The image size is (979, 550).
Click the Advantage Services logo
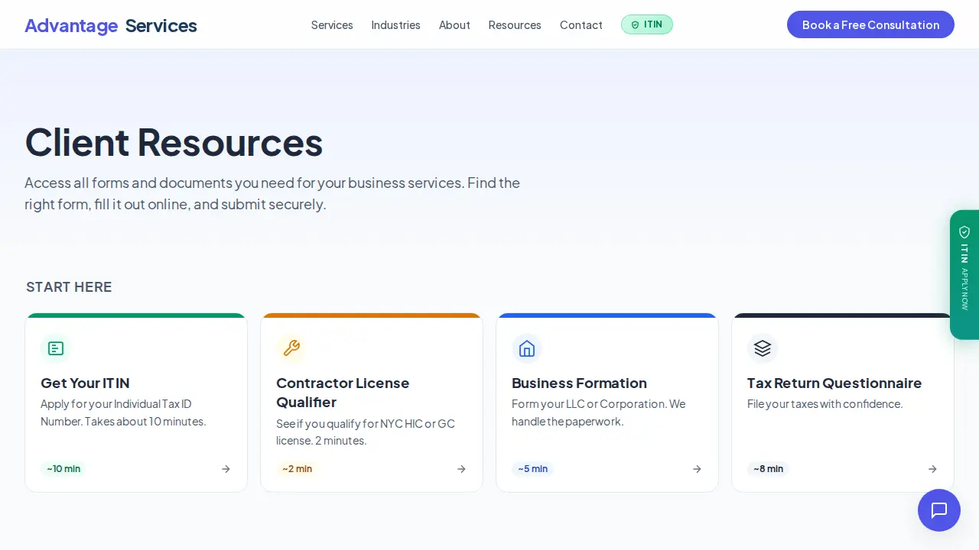tap(111, 25)
